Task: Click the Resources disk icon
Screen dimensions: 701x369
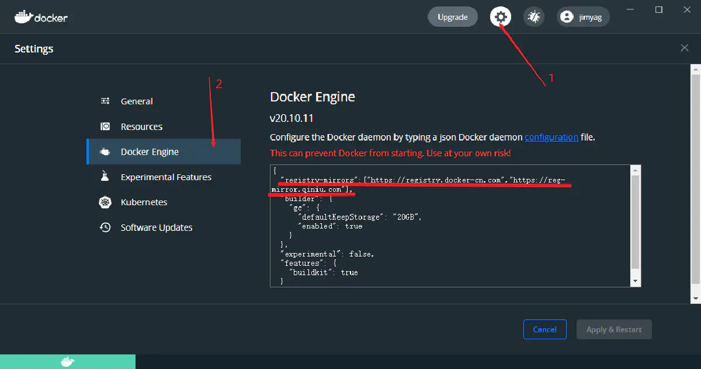Action: coord(105,126)
